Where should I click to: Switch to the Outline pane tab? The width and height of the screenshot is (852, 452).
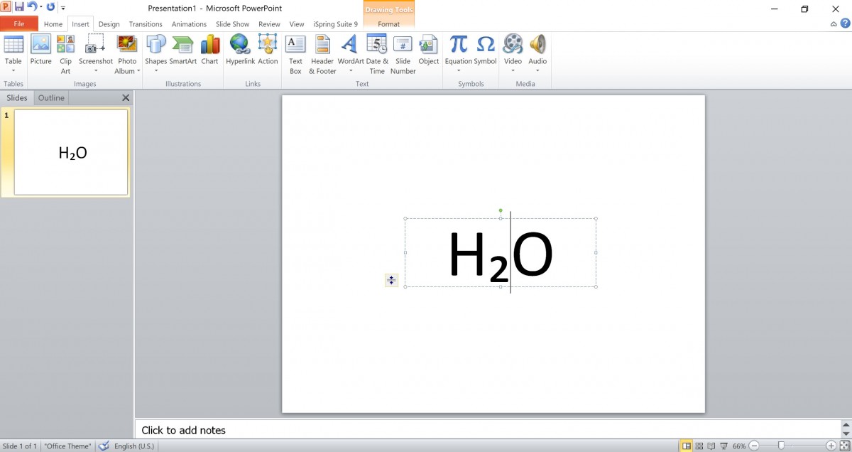point(51,98)
